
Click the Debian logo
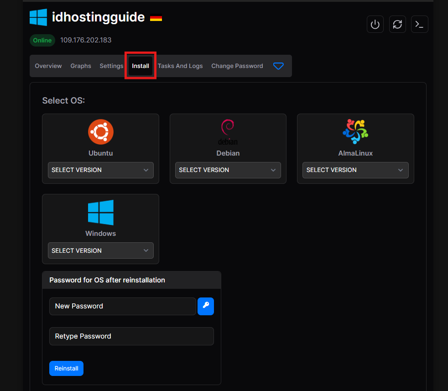coord(228,132)
